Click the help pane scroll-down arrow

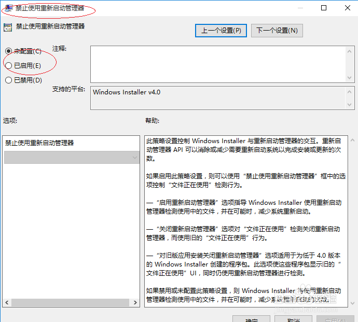[352, 303]
